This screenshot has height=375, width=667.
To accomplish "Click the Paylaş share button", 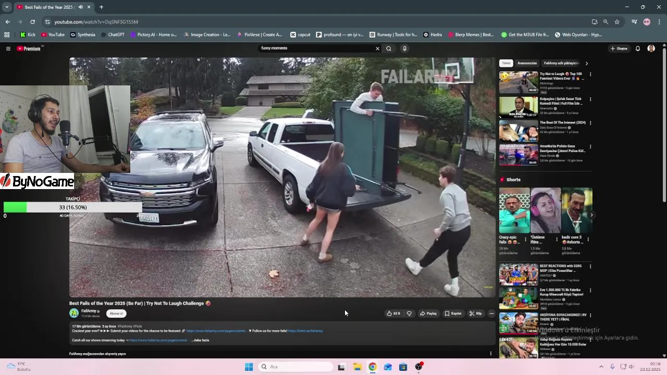I will [428, 314].
